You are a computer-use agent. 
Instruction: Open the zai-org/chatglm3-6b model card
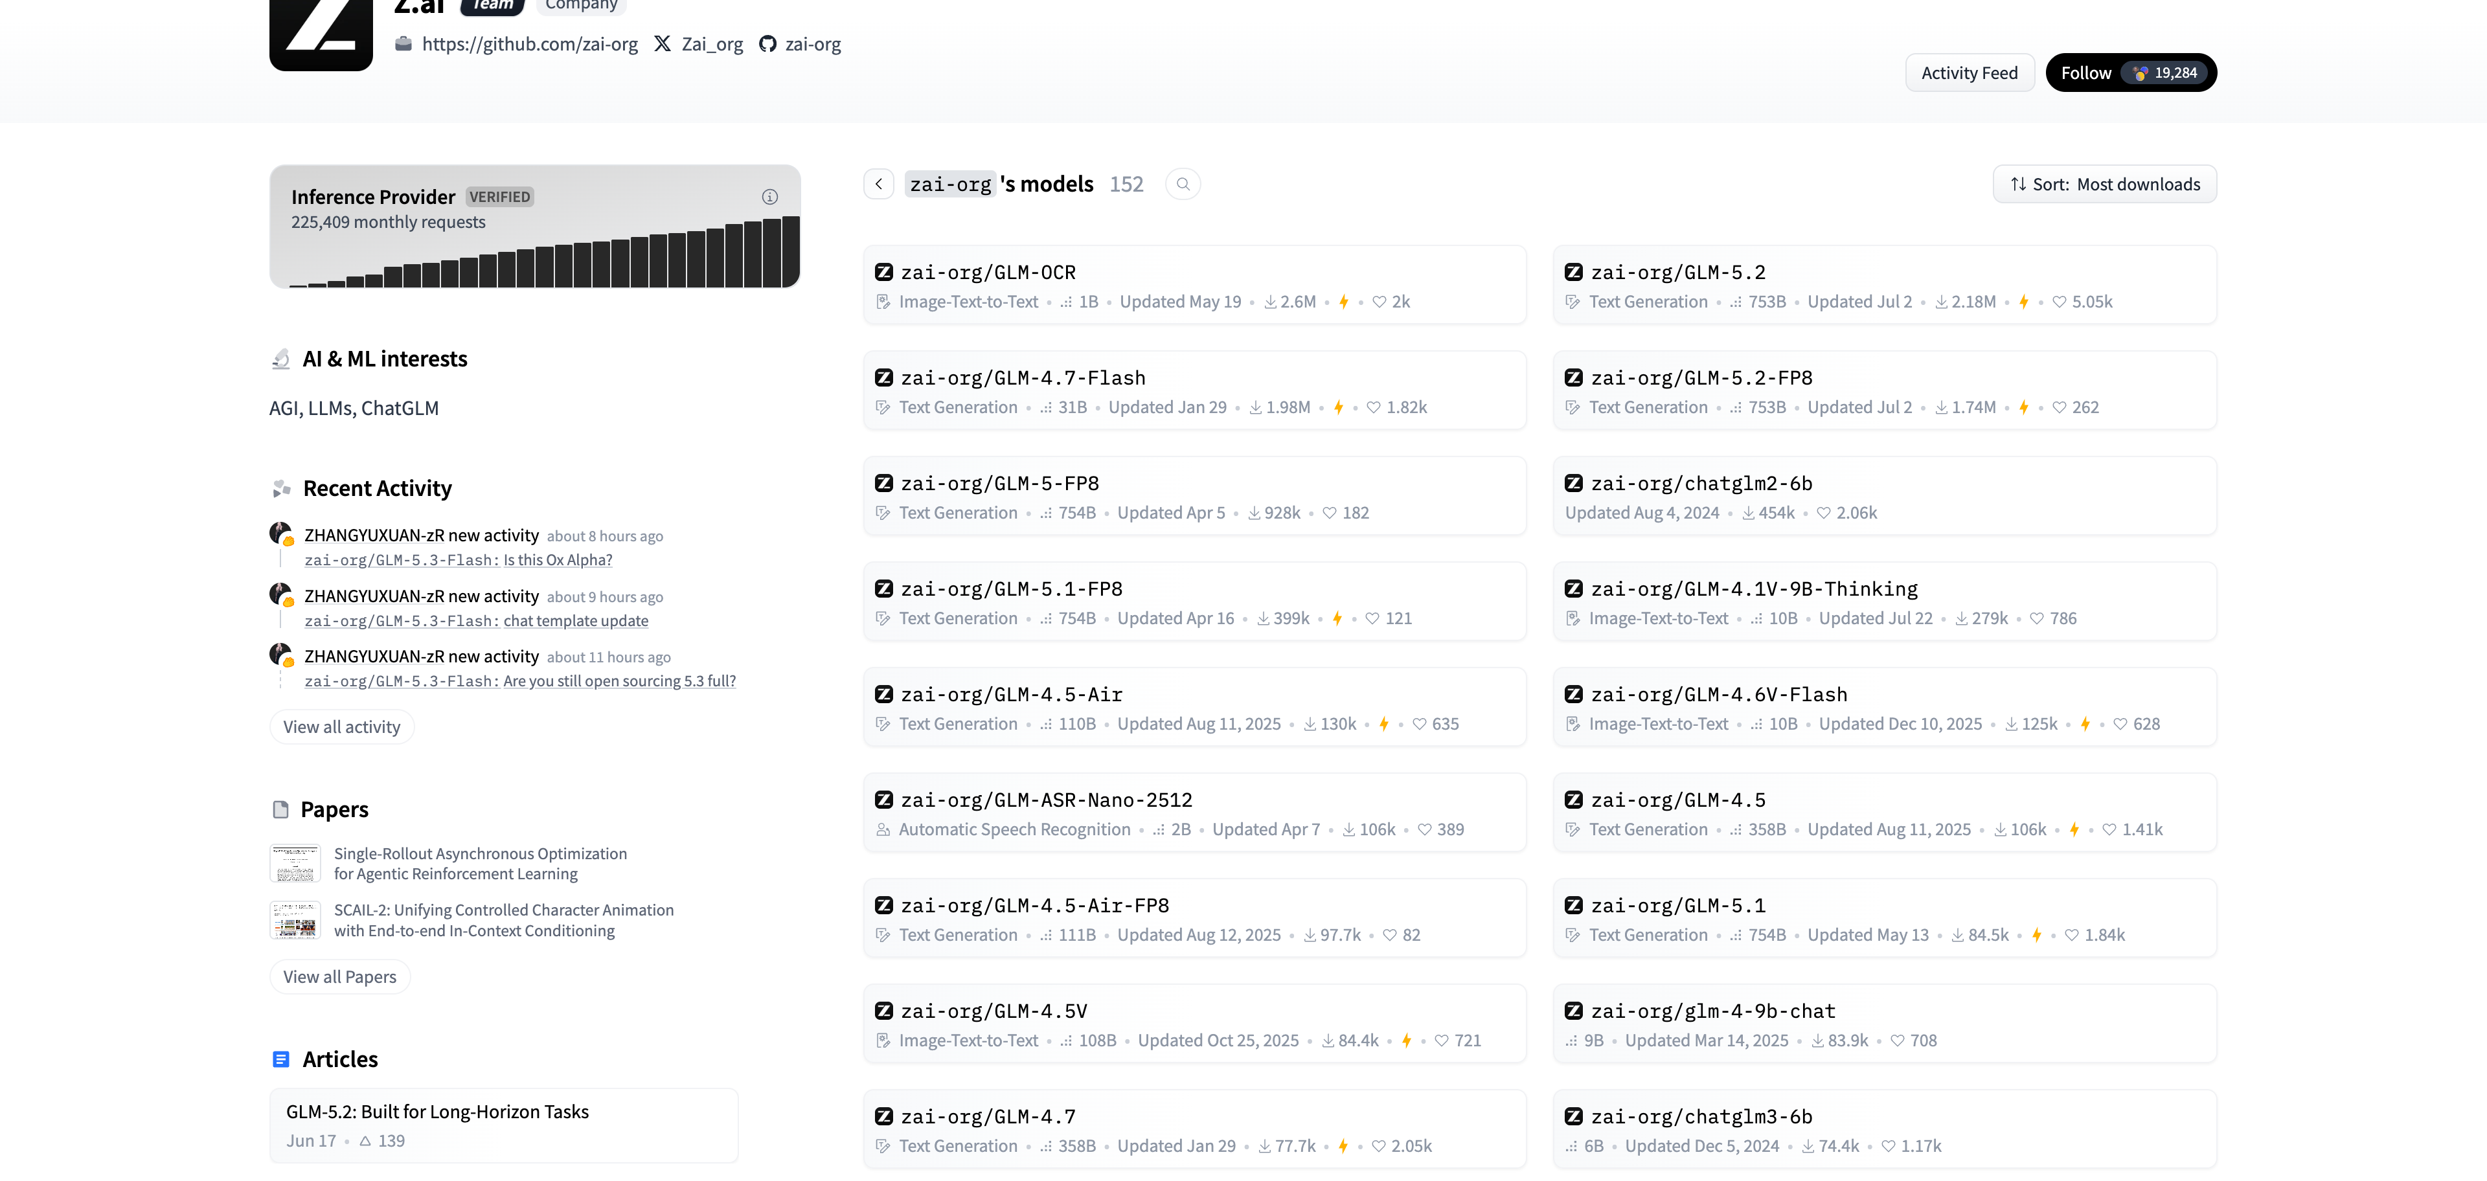1885,1129
